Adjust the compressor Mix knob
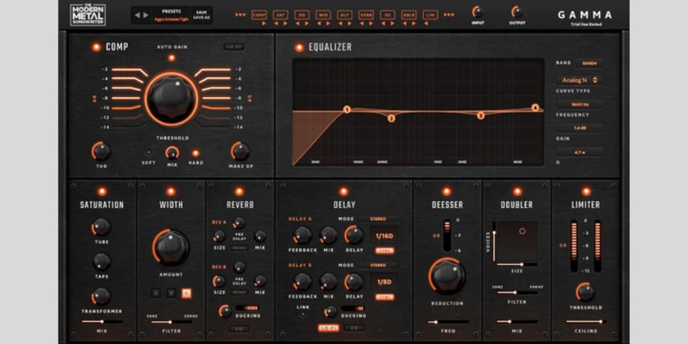Image resolution: width=688 pixels, height=344 pixels. pyautogui.click(x=172, y=153)
